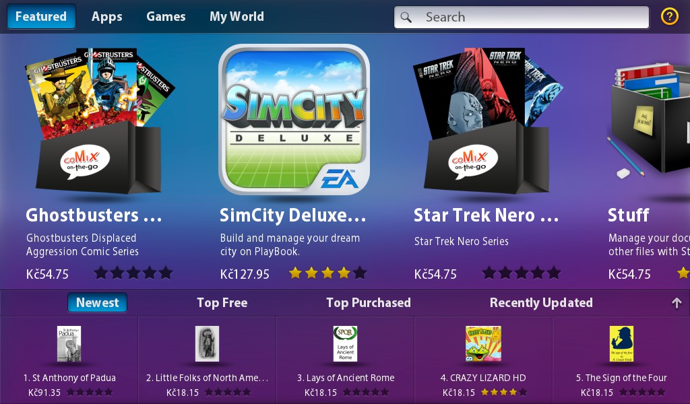Show the Top Free list
This screenshot has width=690, height=404.
(x=222, y=302)
